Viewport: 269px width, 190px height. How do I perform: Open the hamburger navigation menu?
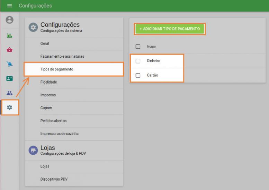coord(9,6)
